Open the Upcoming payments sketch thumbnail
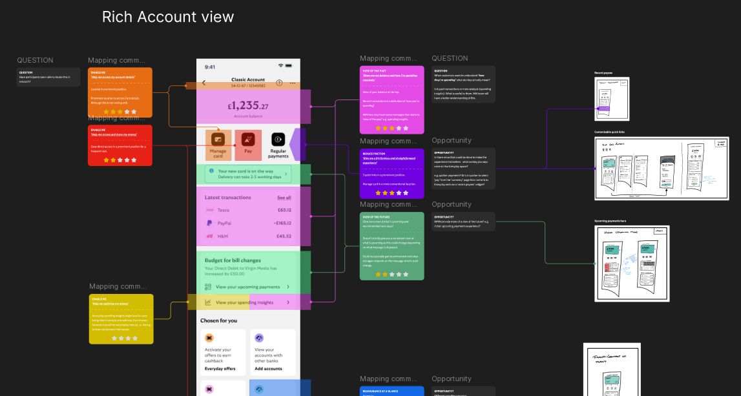 (x=632, y=264)
